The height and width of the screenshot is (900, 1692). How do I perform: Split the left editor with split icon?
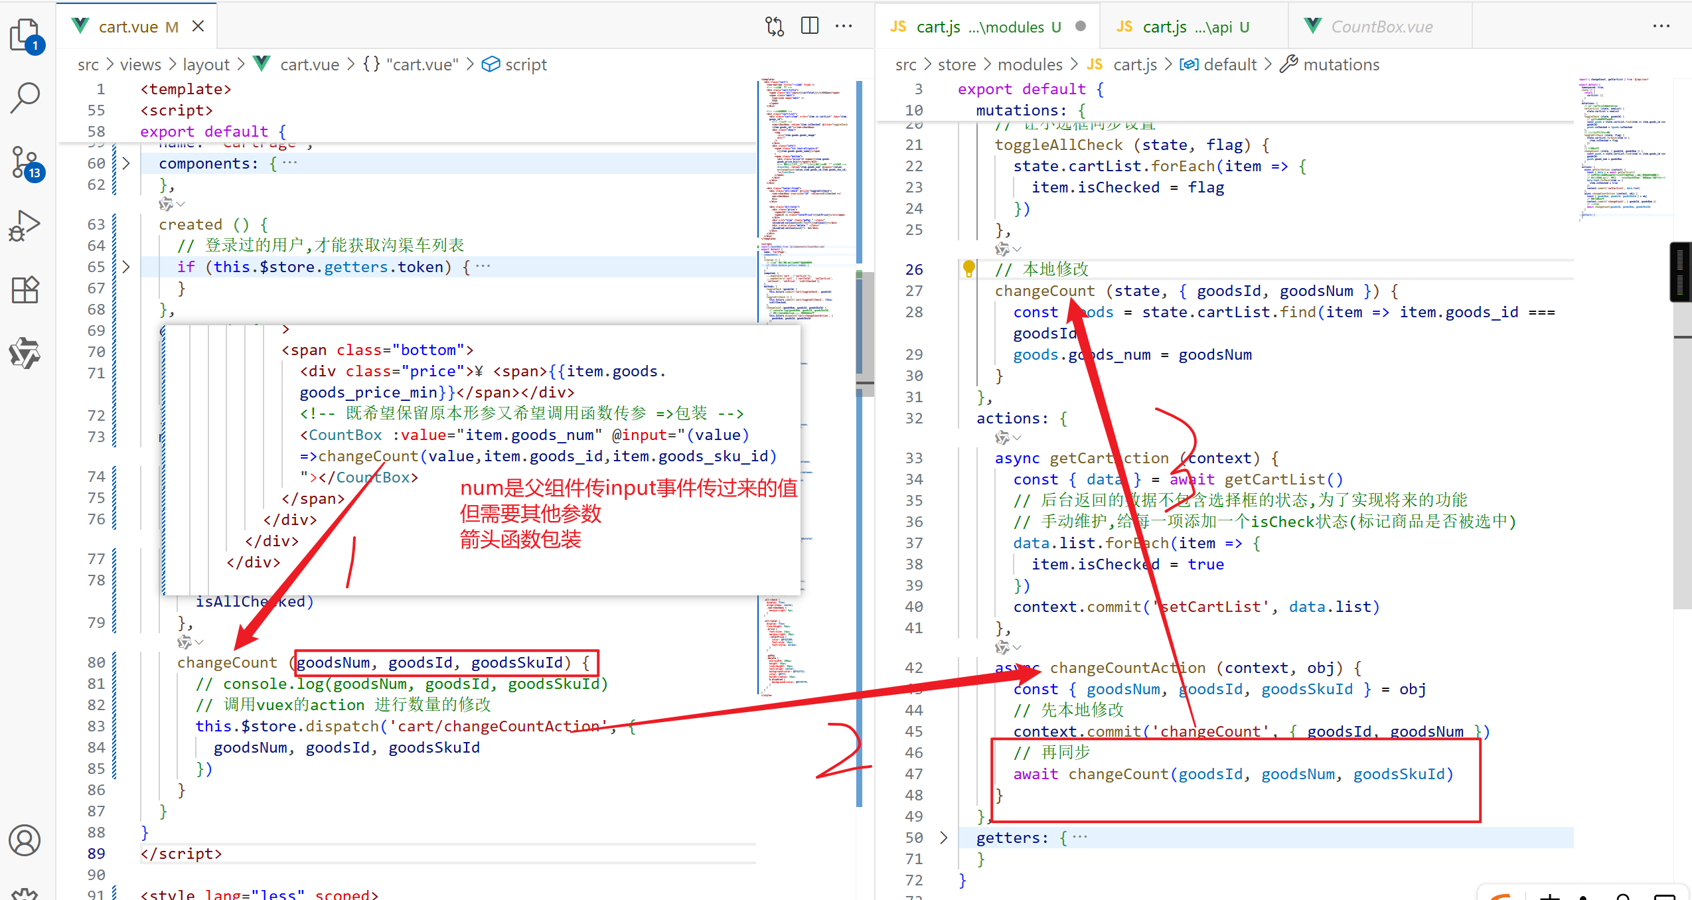click(809, 27)
